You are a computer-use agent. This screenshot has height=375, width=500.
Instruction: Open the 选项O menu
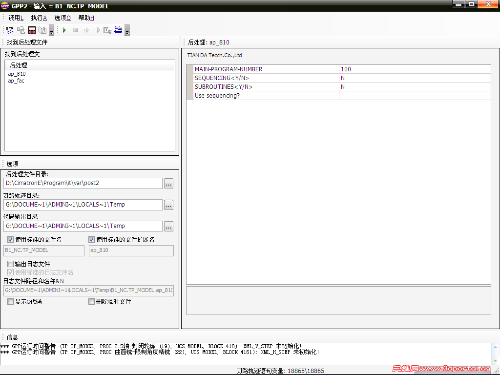click(x=62, y=18)
